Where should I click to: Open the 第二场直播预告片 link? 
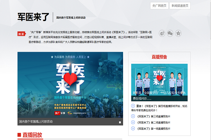pos(154,122)
